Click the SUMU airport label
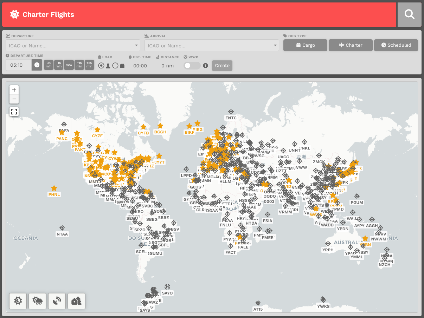Viewport: 424px width, 318px height. pyautogui.click(x=156, y=253)
